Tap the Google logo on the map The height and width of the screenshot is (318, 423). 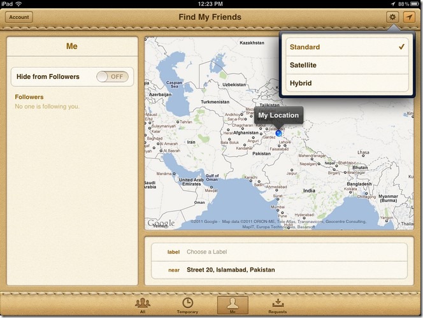pos(161,223)
